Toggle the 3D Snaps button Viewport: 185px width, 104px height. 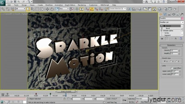[x=87, y=9]
